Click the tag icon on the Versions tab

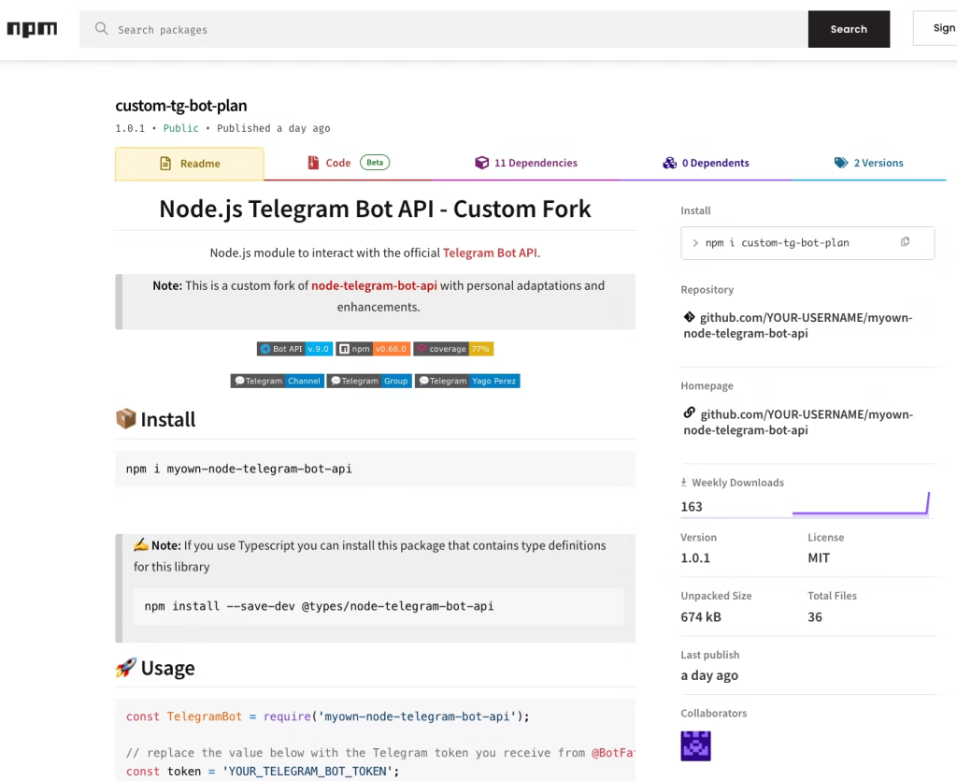point(838,162)
